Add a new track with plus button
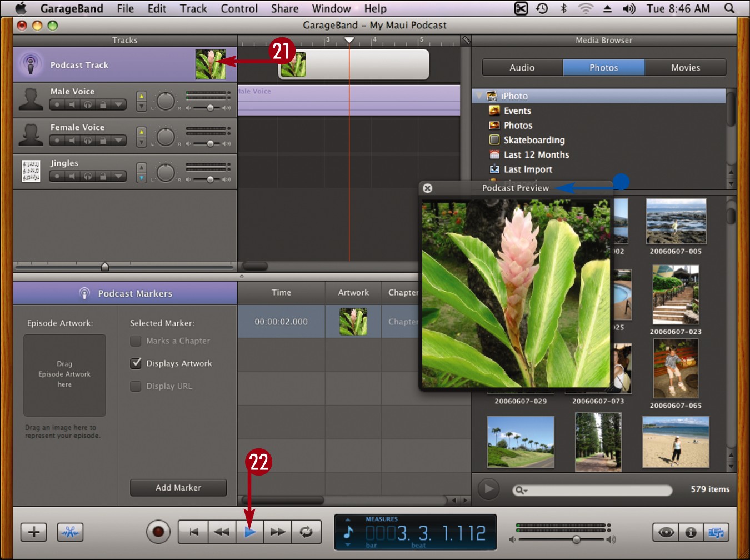Image resolution: width=750 pixels, height=560 pixels. (x=34, y=532)
